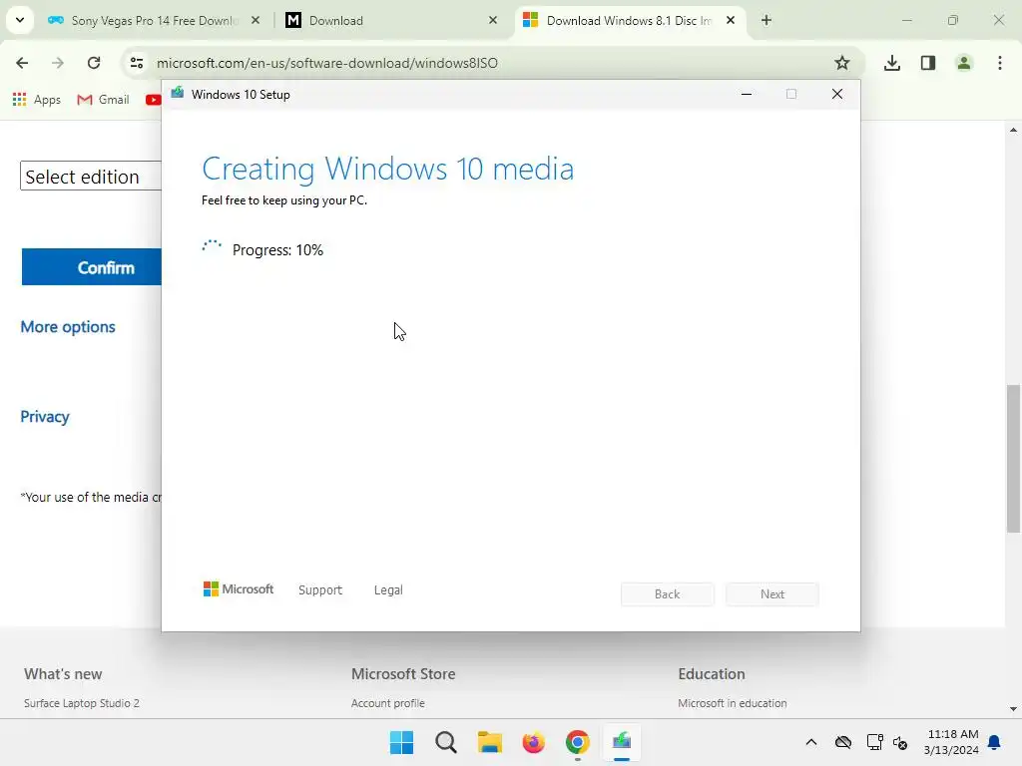The width and height of the screenshot is (1022, 766).
Task: Launch Firefox from taskbar
Action: [533, 742]
